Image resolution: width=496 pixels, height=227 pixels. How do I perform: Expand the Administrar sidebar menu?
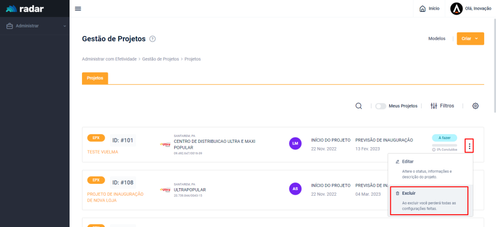tap(35, 26)
